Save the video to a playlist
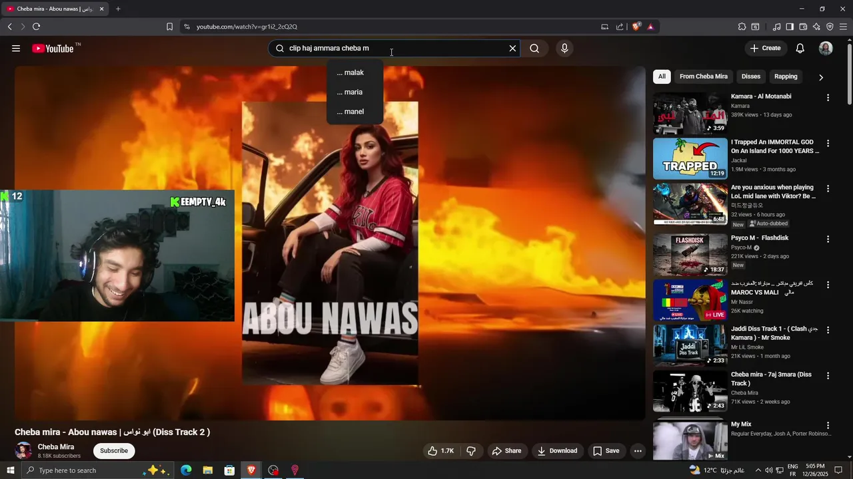The width and height of the screenshot is (853, 479). tap(606, 451)
